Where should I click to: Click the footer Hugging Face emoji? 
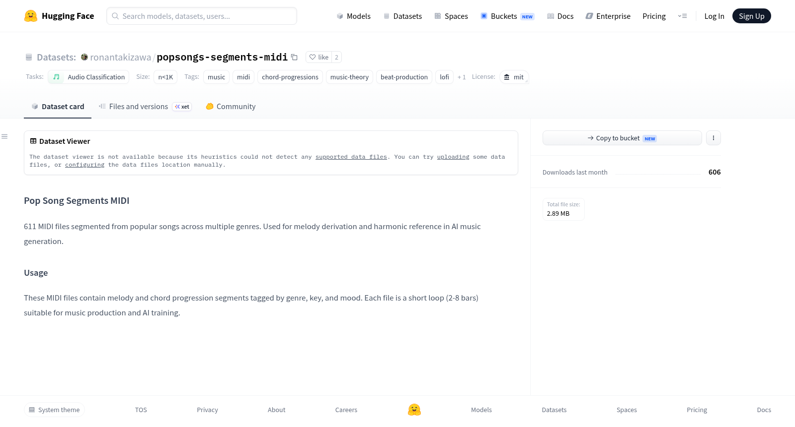(x=414, y=410)
